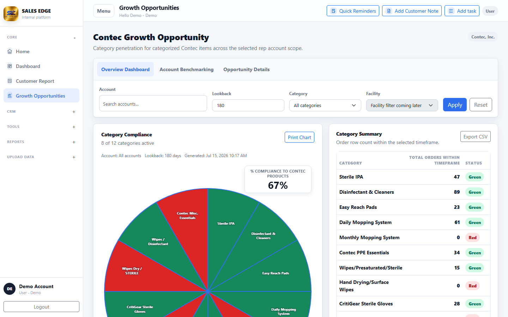This screenshot has width=508, height=317.
Task: Focus the Search accounts input field
Action: 153,104
